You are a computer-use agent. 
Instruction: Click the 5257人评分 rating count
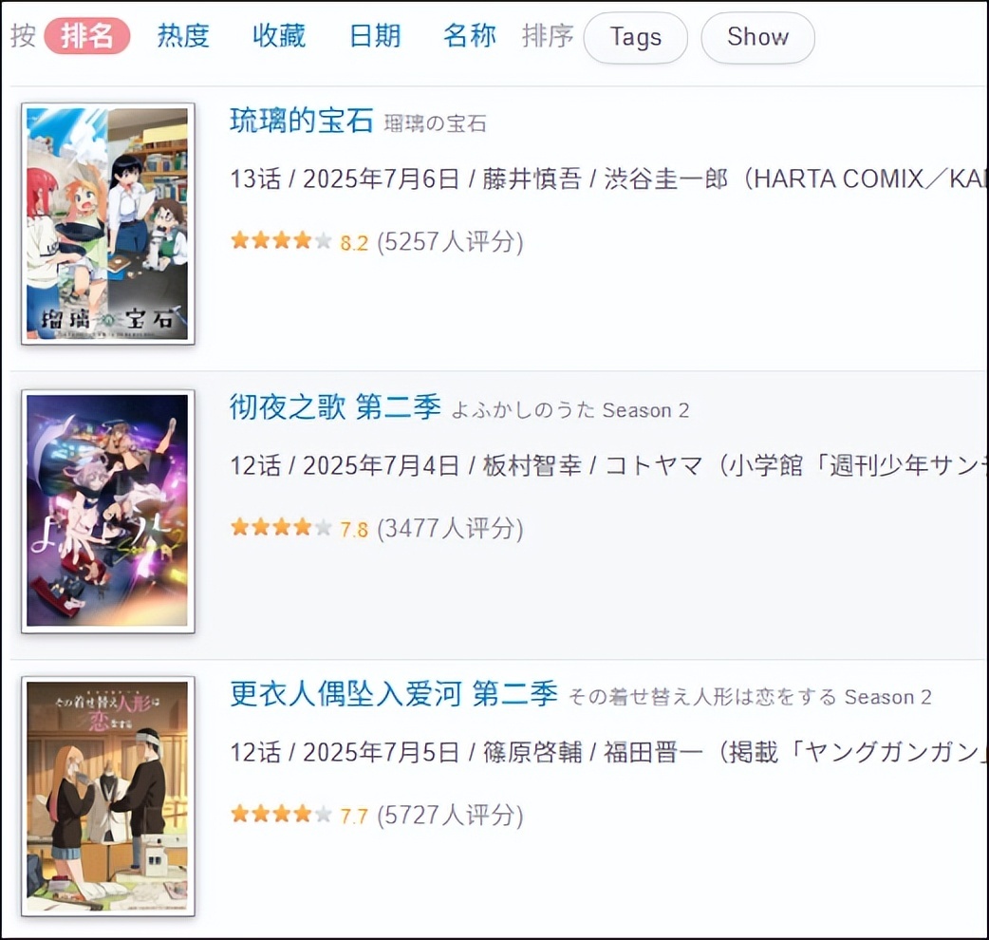450,241
